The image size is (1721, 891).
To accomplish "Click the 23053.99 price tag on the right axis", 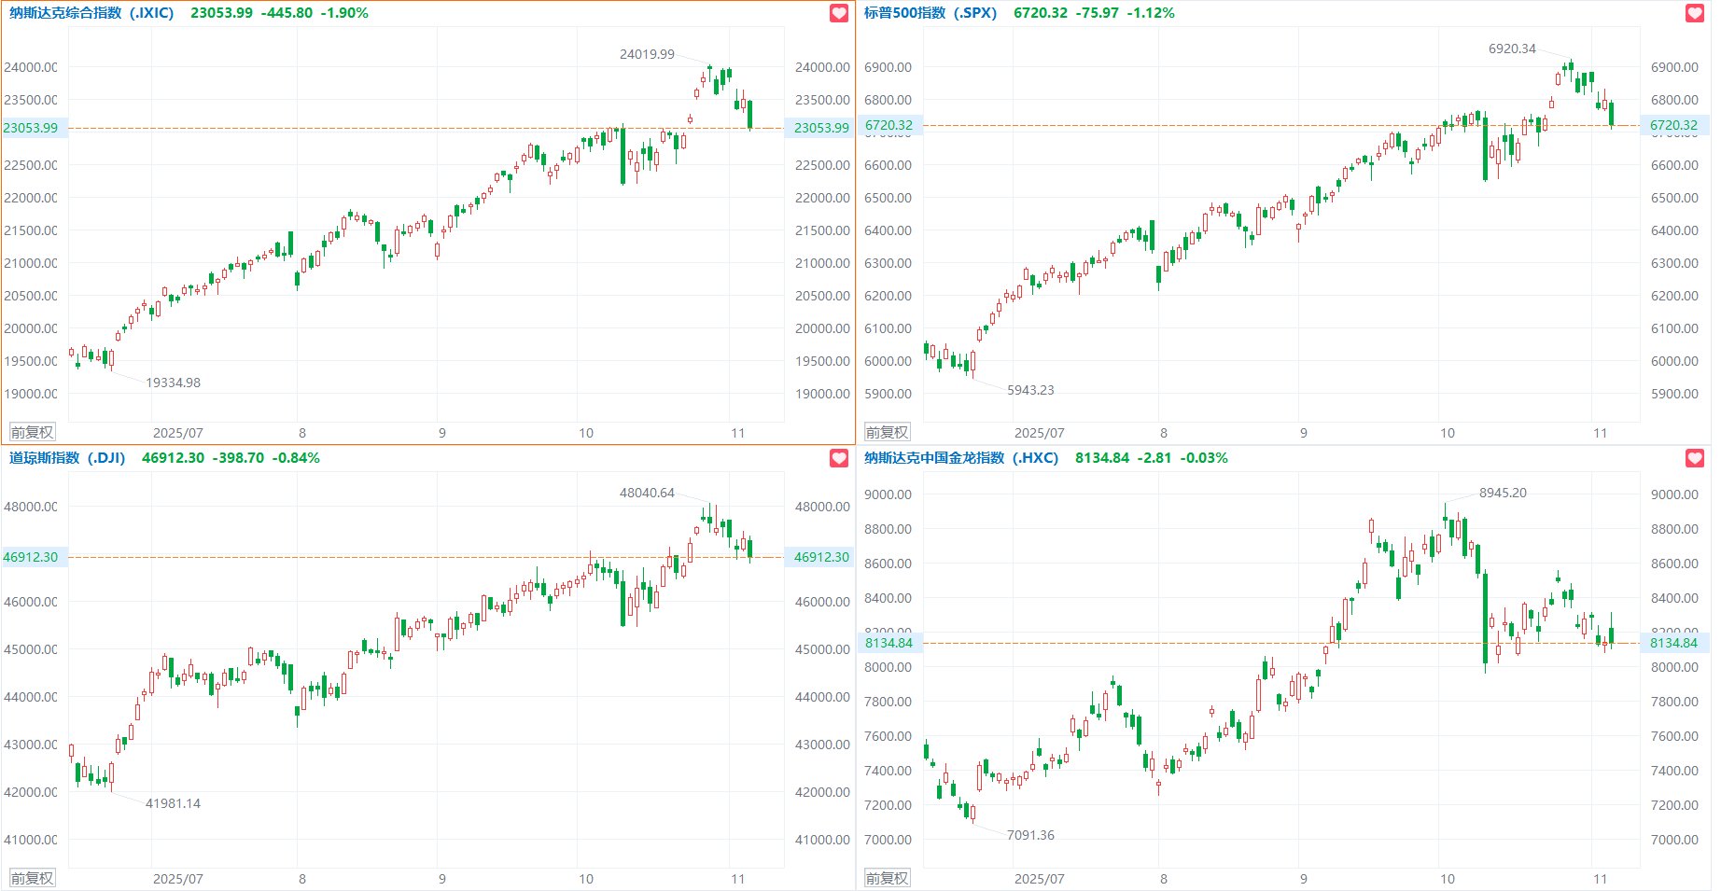I will [x=821, y=128].
